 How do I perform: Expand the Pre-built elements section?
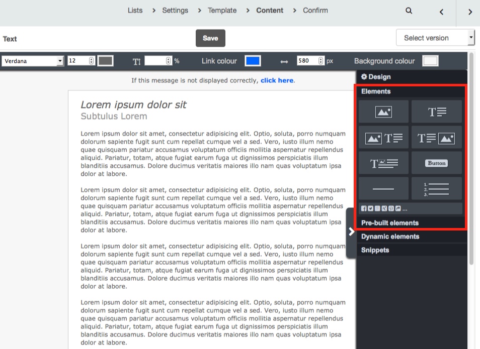click(x=390, y=223)
